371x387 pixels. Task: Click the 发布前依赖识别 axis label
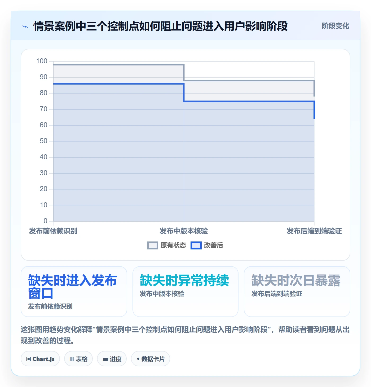(x=53, y=231)
